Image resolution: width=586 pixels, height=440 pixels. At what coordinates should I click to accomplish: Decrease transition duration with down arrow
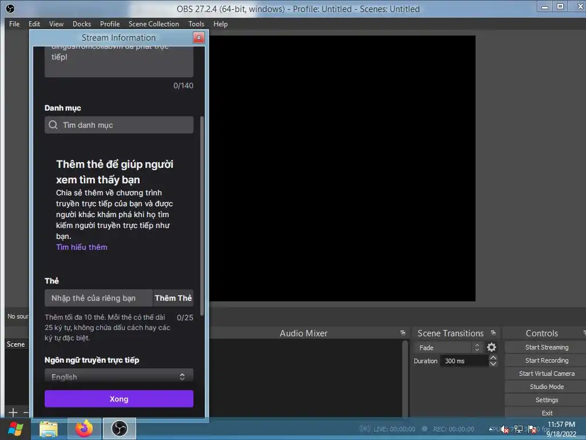tap(493, 364)
